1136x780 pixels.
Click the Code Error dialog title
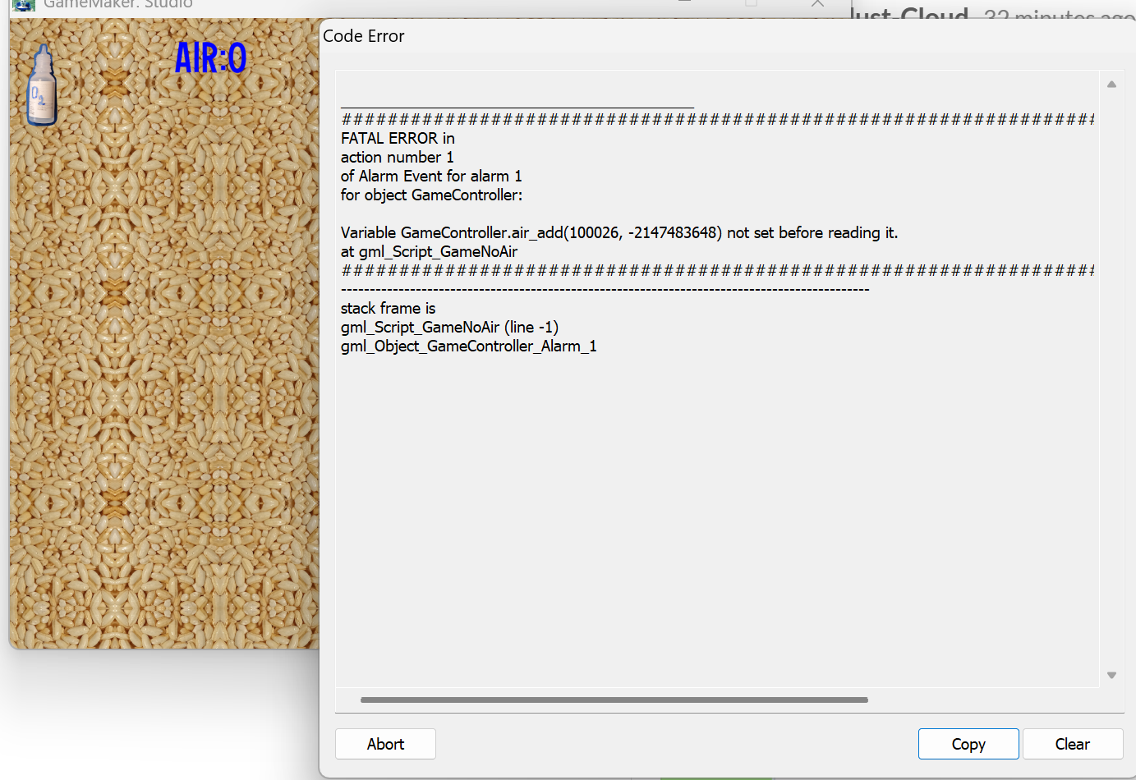pos(364,36)
